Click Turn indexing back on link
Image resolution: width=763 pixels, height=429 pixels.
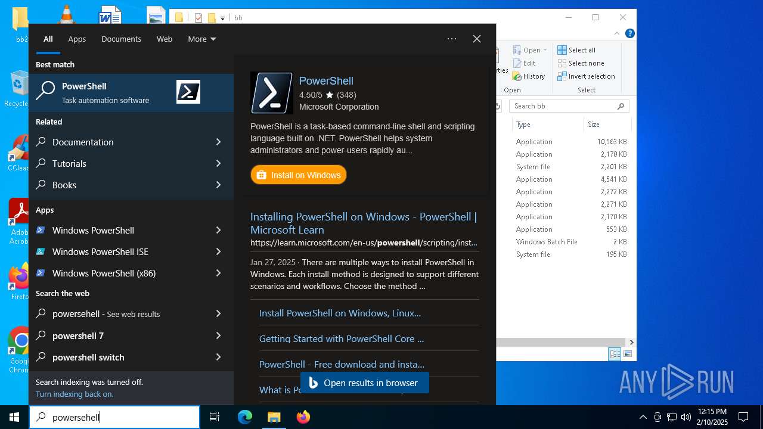pyautogui.click(x=75, y=394)
